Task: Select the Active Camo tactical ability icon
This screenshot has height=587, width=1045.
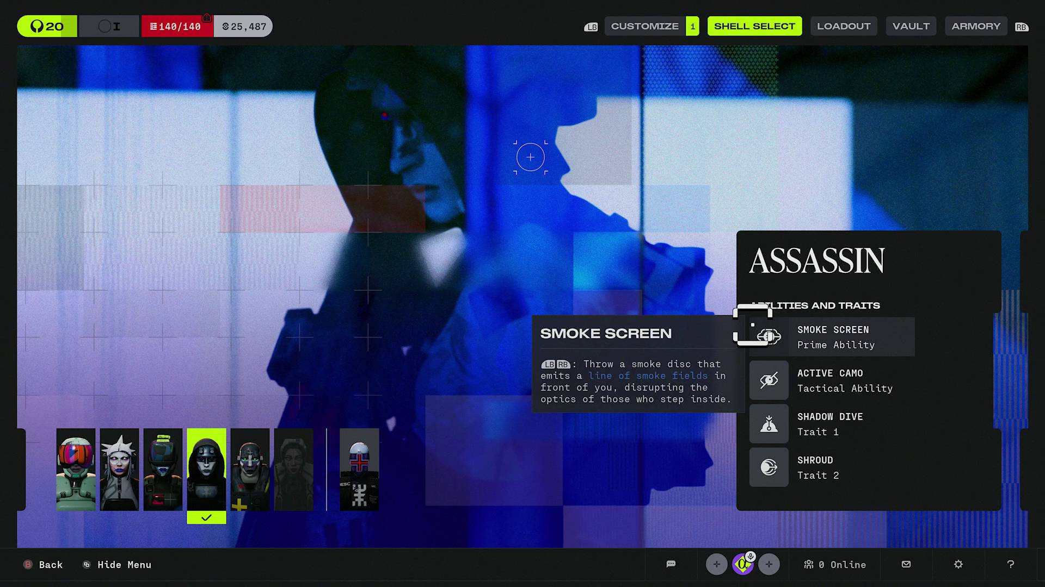Action: pos(769,380)
